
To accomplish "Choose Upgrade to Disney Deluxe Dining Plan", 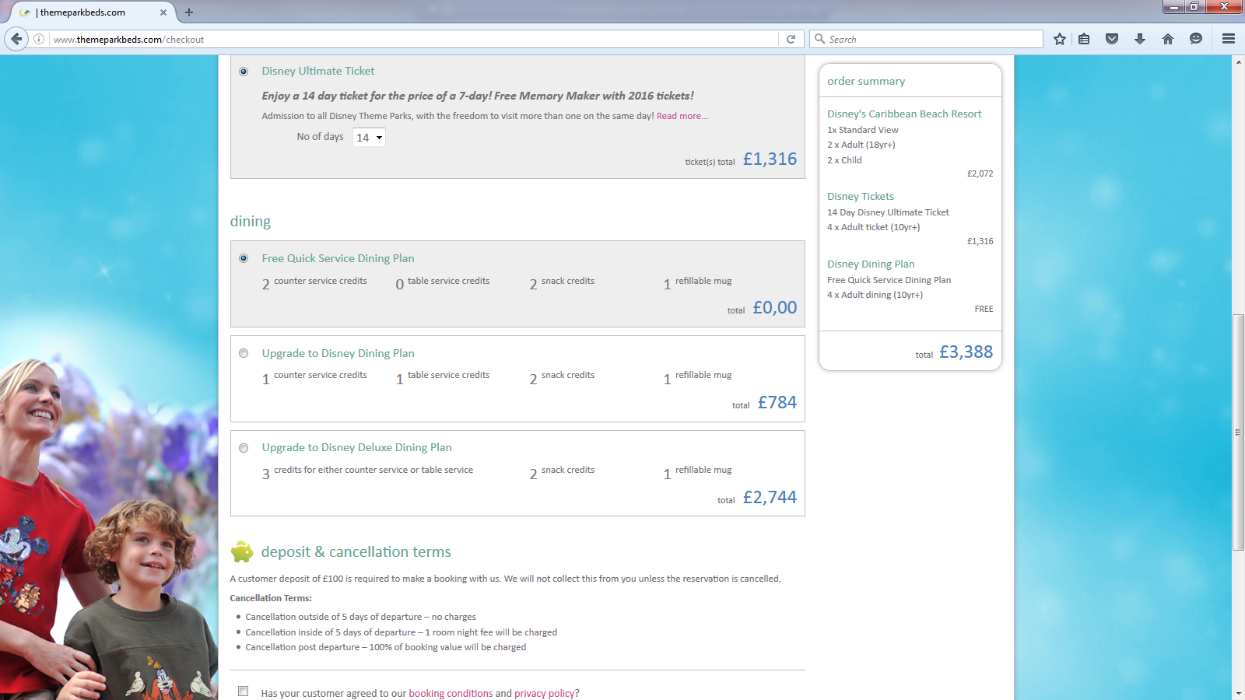I will click(244, 448).
